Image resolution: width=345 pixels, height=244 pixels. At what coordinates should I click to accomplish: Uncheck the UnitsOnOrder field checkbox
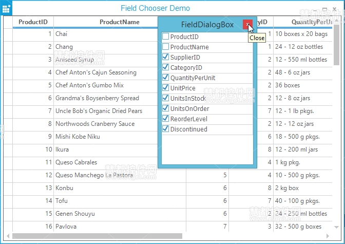point(165,108)
